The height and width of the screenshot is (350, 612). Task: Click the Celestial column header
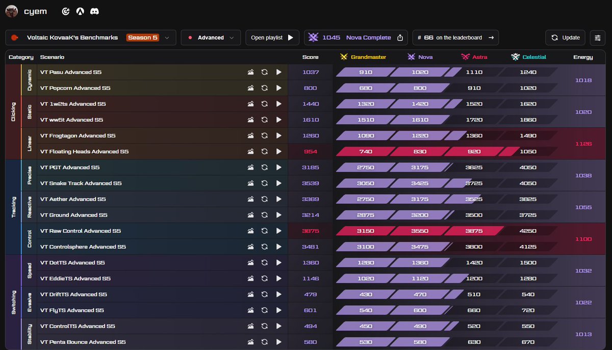[x=528, y=57]
